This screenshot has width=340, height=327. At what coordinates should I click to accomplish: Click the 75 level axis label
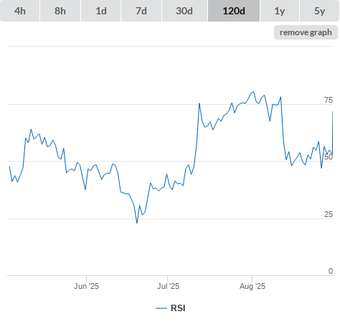[x=329, y=100]
